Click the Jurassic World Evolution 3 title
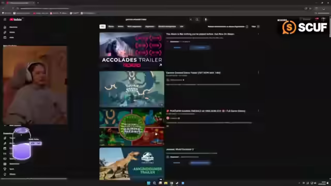Screen dimensions: 331x186 tap(179, 149)
